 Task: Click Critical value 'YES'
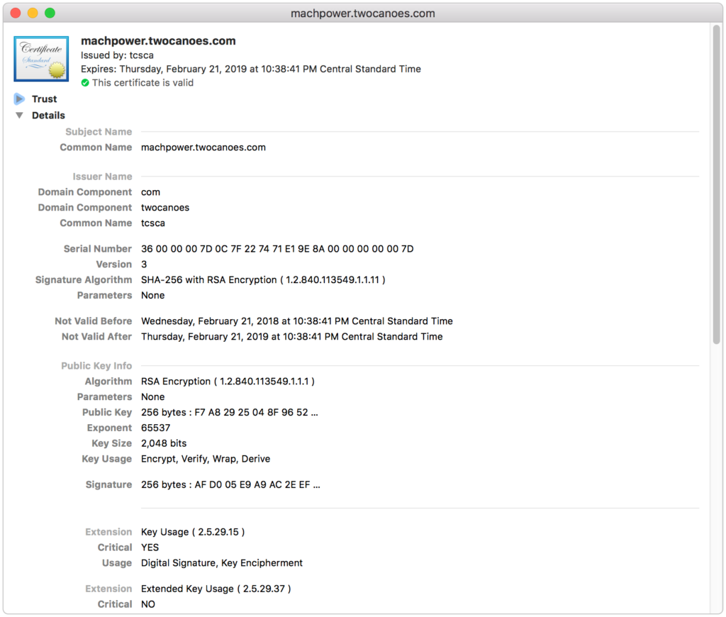(150, 547)
